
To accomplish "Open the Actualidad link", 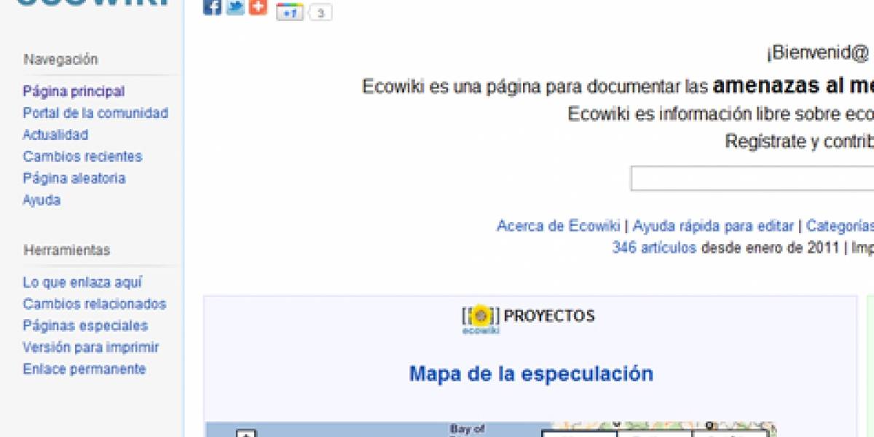I will tap(55, 135).
